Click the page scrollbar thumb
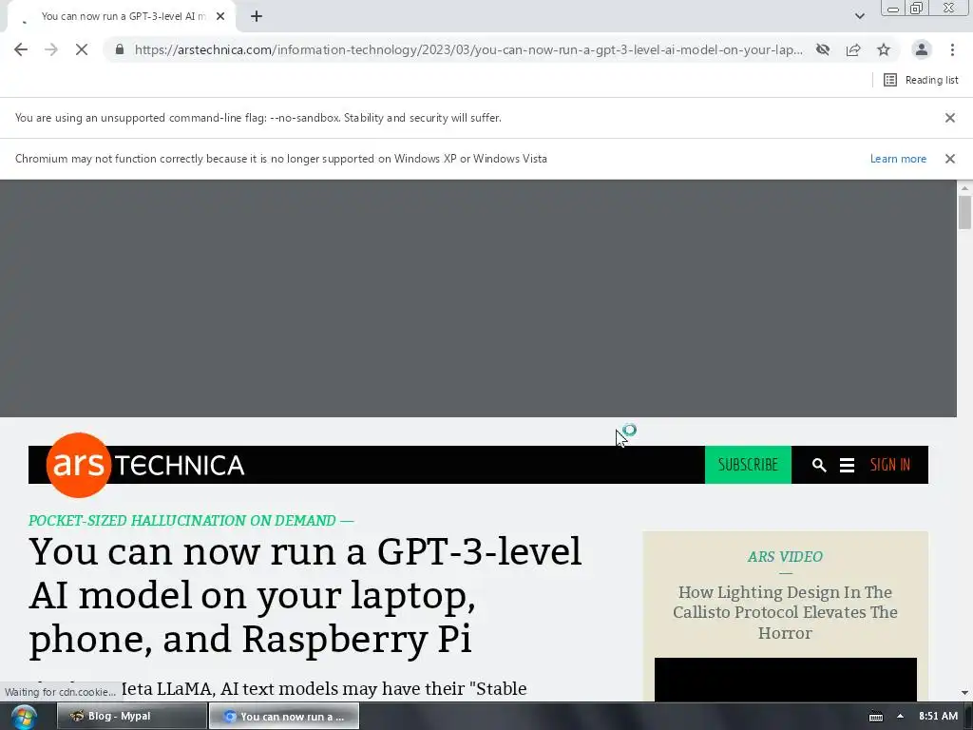Viewport: 973px width, 730px height. pyautogui.click(x=964, y=212)
